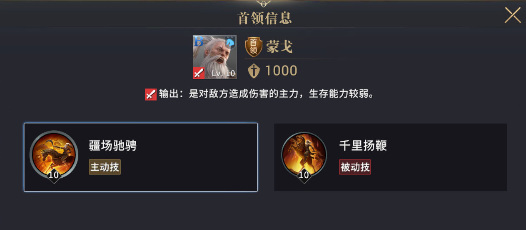
Task: Click the red sword icon before 输出 description
Action: coord(150,95)
